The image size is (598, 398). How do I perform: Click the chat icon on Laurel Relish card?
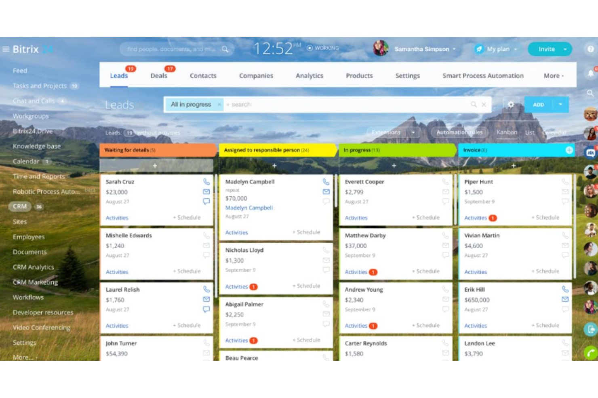coord(206,309)
